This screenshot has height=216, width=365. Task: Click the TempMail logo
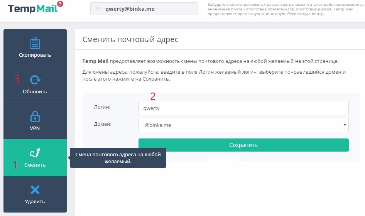[x=32, y=8]
